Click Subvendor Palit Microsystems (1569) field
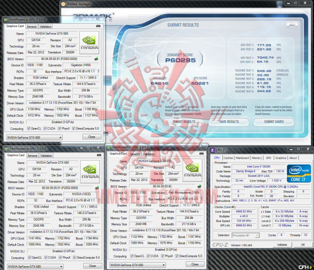This screenshot has height=270, width=314. (x=184, y=193)
